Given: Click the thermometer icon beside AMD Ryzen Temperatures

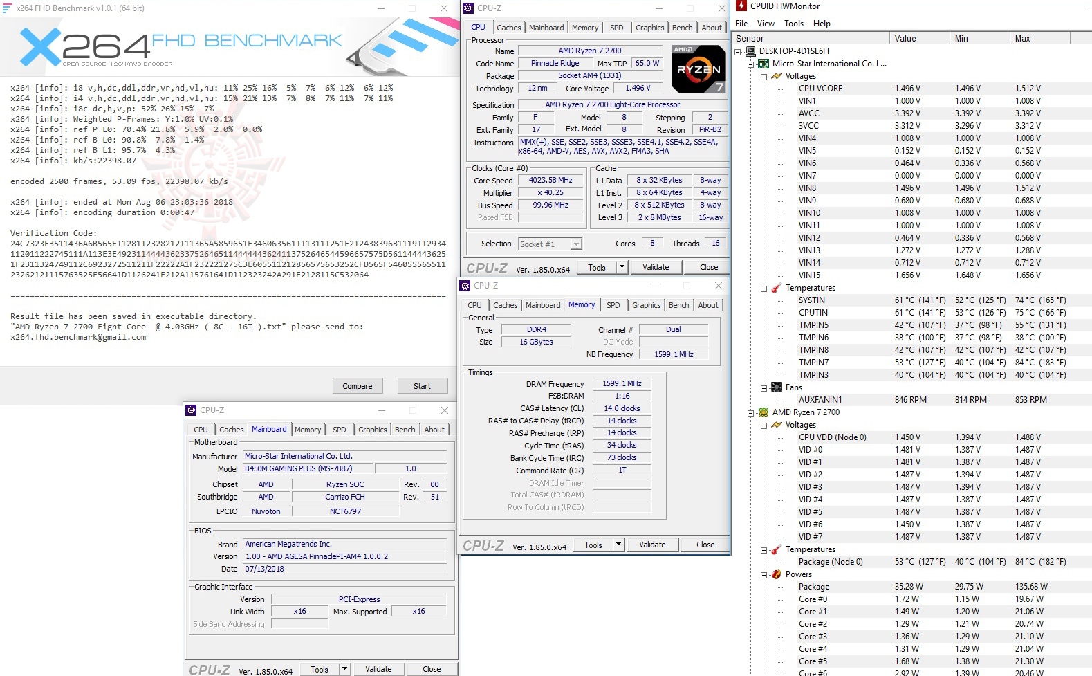Looking at the screenshot, I should pyautogui.click(x=777, y=549).
